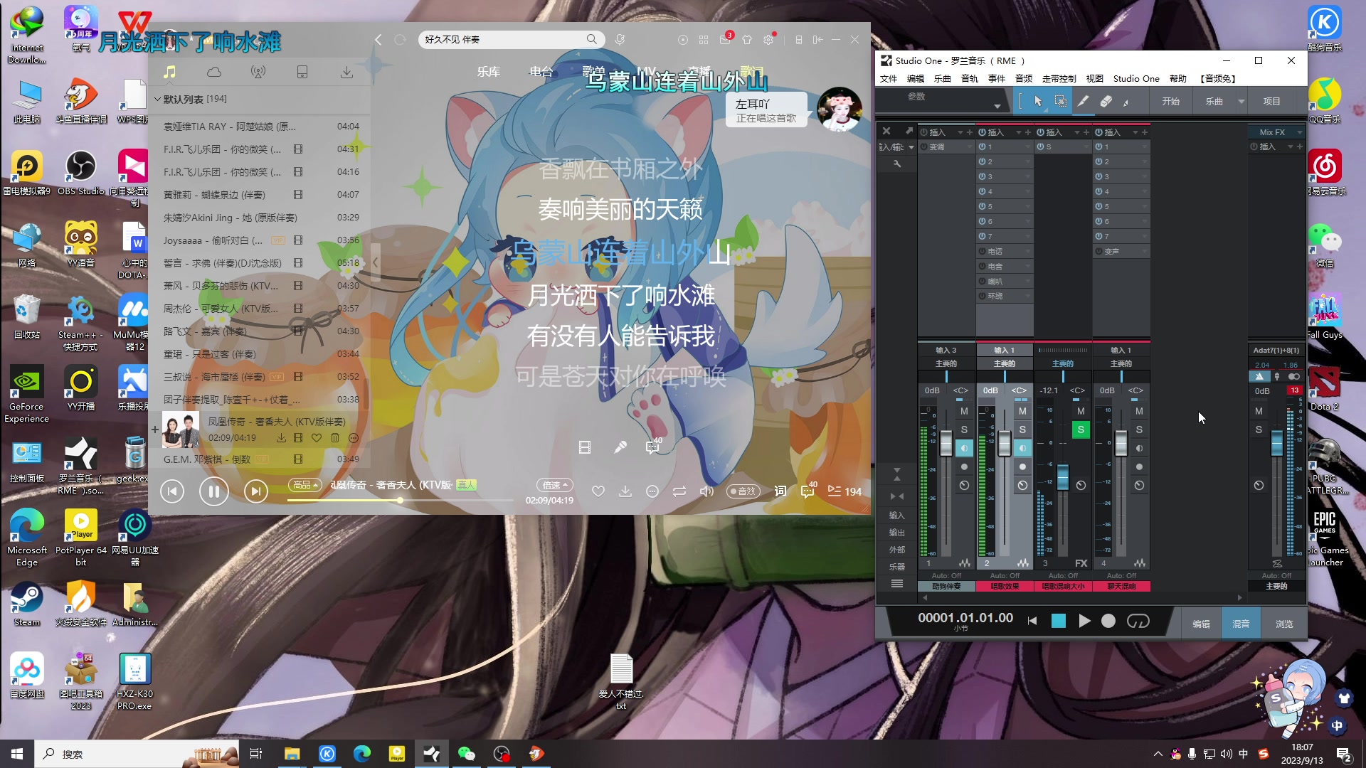This screenshot has height=768, width=1366.
Task: Toggle power of 电话 insert effect
Action: (x=982, y=251)
